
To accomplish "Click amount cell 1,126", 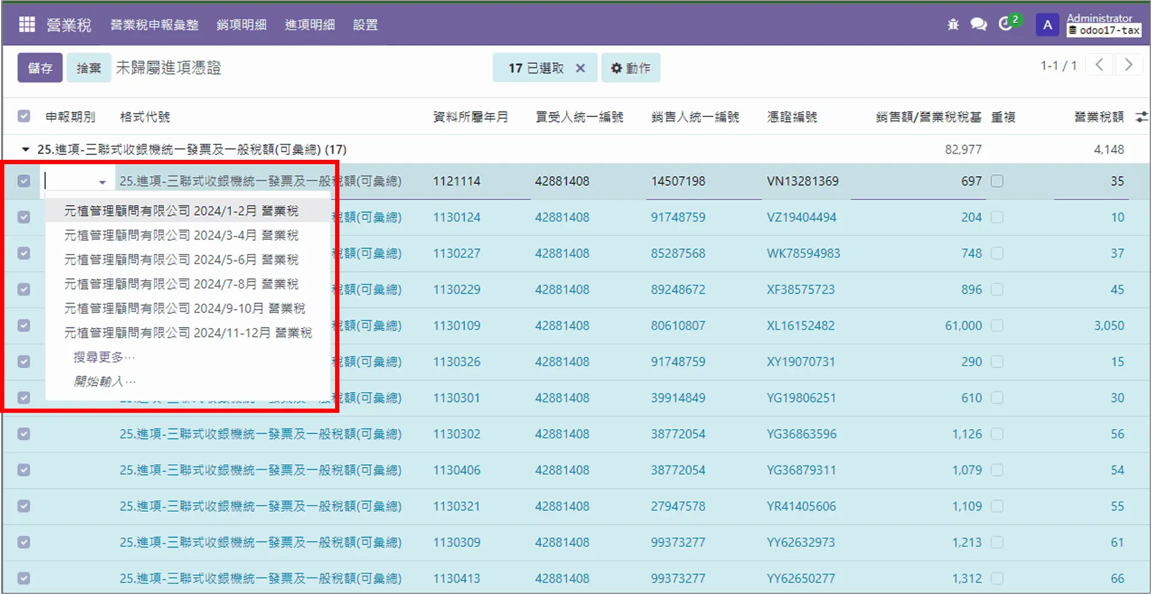I will 967,434.
